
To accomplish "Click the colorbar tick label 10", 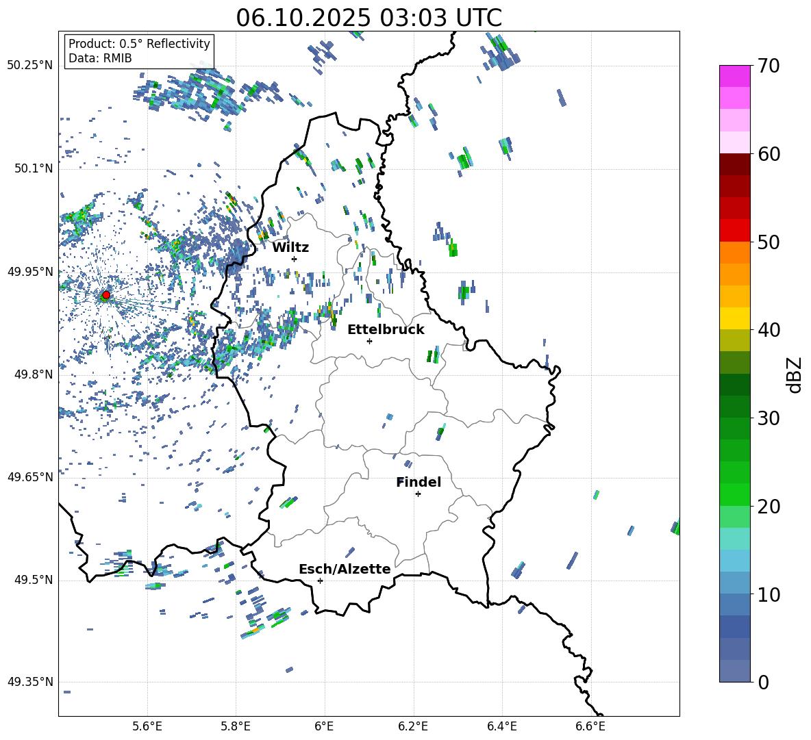I will (x=769, y=594).
